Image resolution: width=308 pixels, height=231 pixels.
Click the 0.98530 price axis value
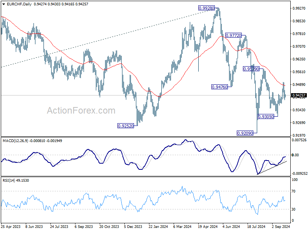(299, 21)
